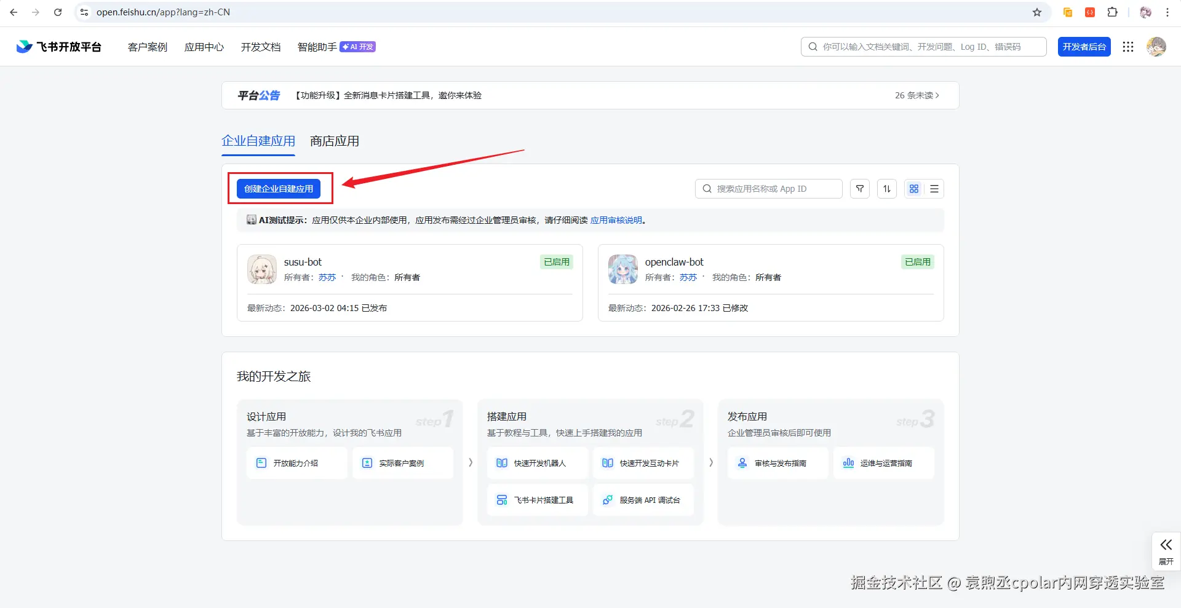
Task: Open the sort order icon
Action: click(x=887, y=189)
